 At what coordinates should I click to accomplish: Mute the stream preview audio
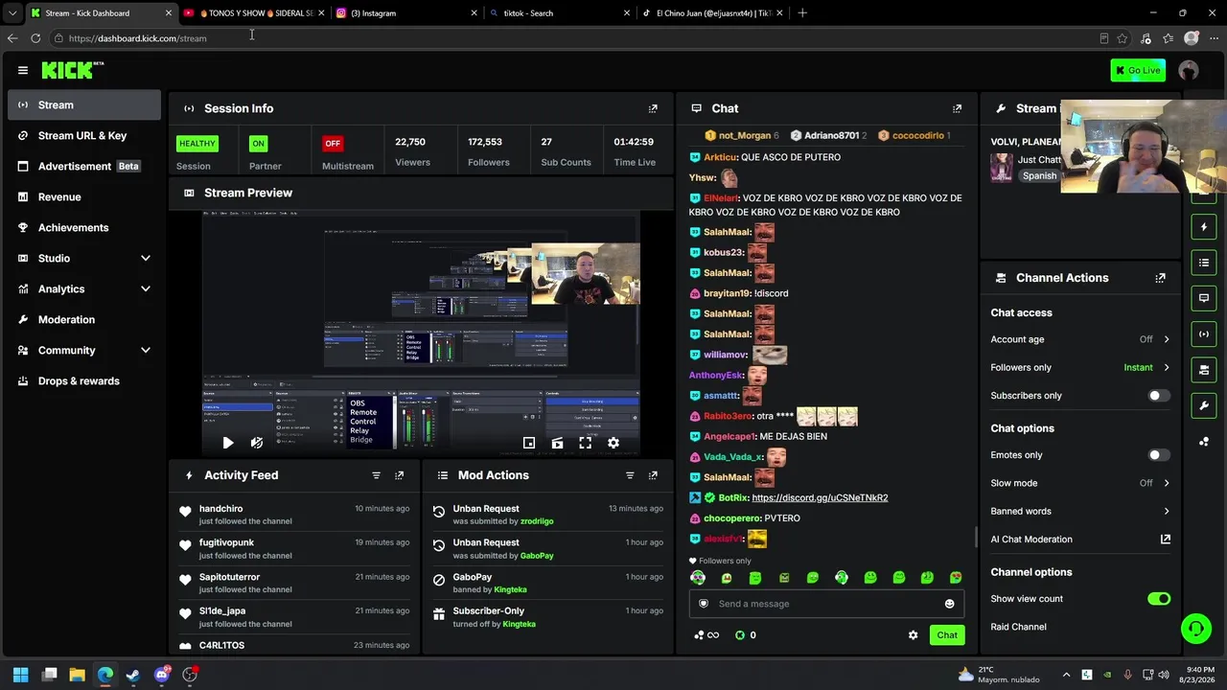[x=257, y=443]
